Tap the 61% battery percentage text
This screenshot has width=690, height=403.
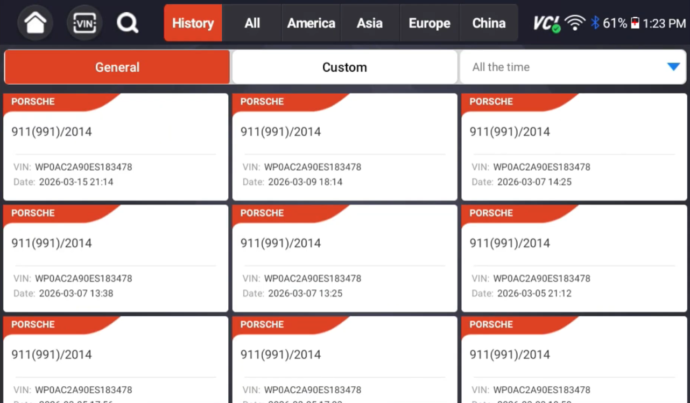point(615,23)
